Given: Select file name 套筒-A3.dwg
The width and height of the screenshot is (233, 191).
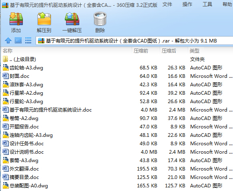Looking at the screenshot, I should click(x=24, y=161).
